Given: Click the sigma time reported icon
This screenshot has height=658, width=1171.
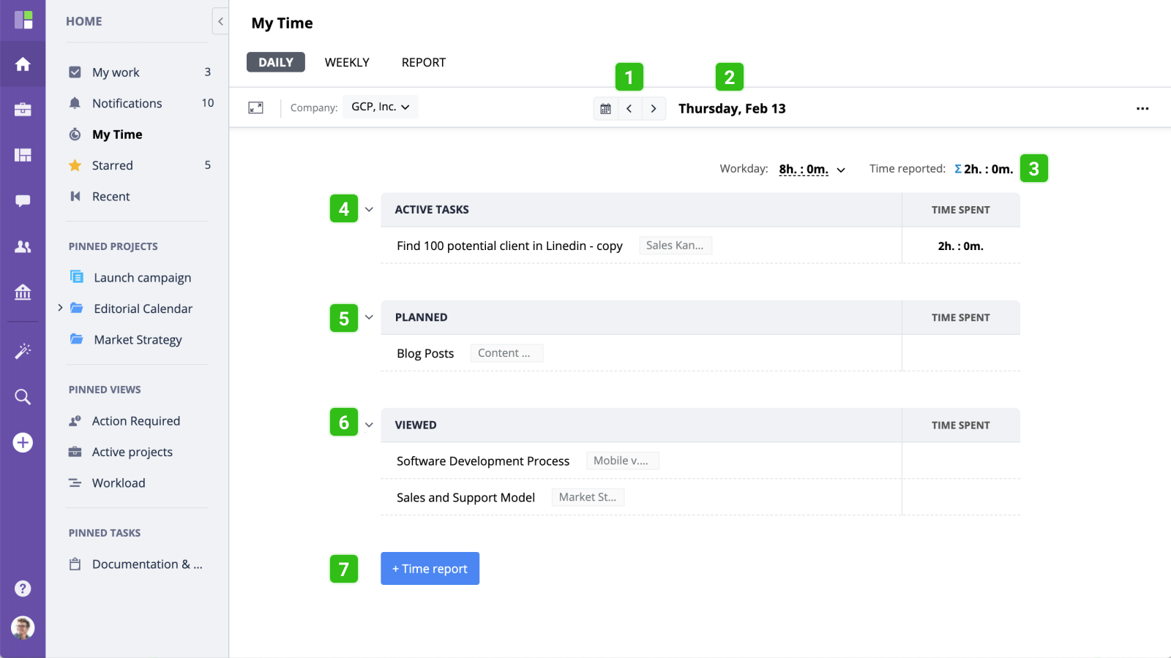Looking at the screenshot, I should click(x=958, y=169).
